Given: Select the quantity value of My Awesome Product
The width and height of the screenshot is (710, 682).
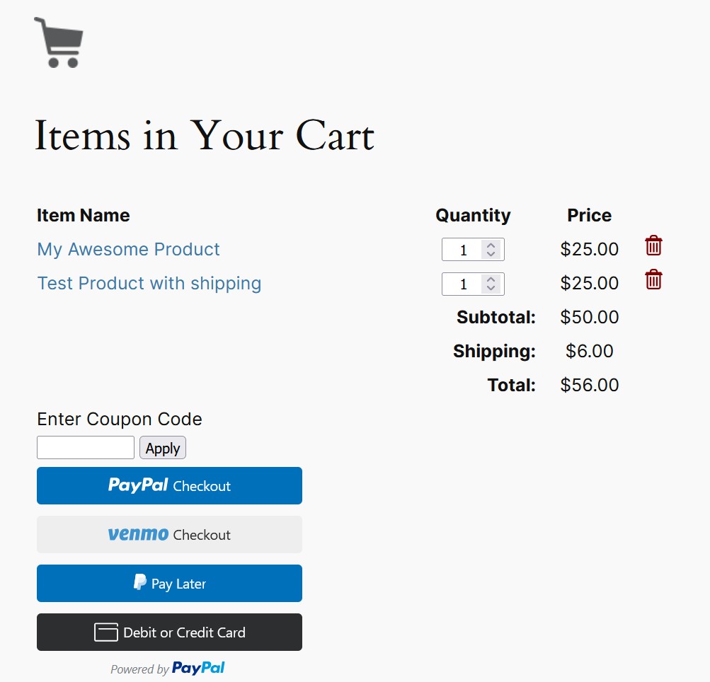Looking at the screenshot, I should click(x=464, y=249).
